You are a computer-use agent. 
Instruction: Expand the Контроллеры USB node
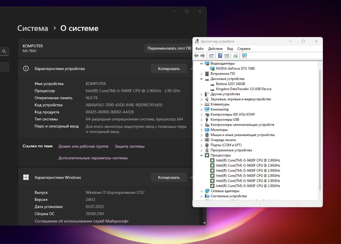click(x=202, y=120)
